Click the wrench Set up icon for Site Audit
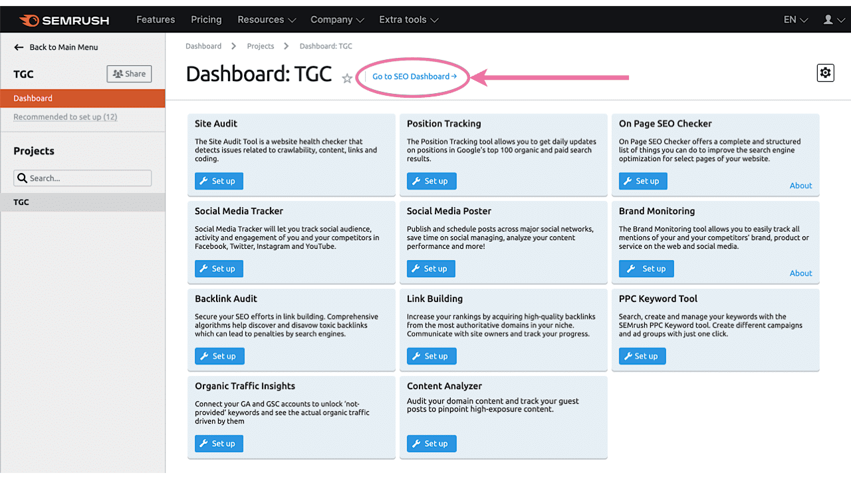The image size is (851, 479). point(205,180)
